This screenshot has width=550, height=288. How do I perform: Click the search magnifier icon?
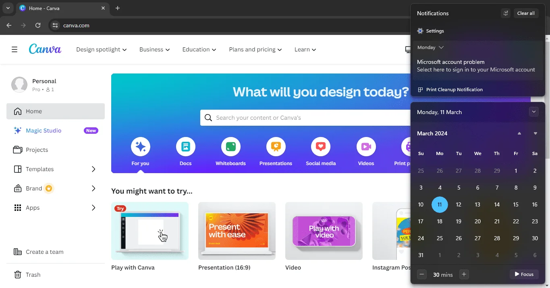[x=208, y=118]
